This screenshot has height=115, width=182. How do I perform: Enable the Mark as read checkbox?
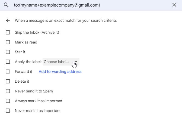(8, 42)
